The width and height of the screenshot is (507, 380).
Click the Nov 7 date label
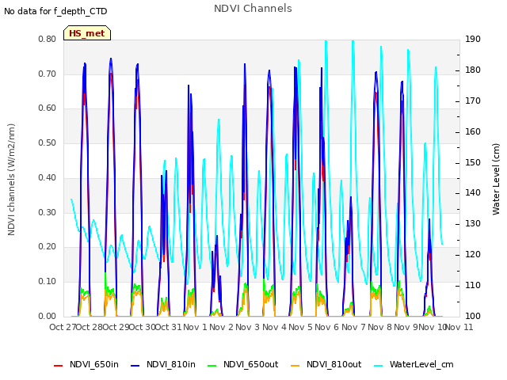point(353,327)
